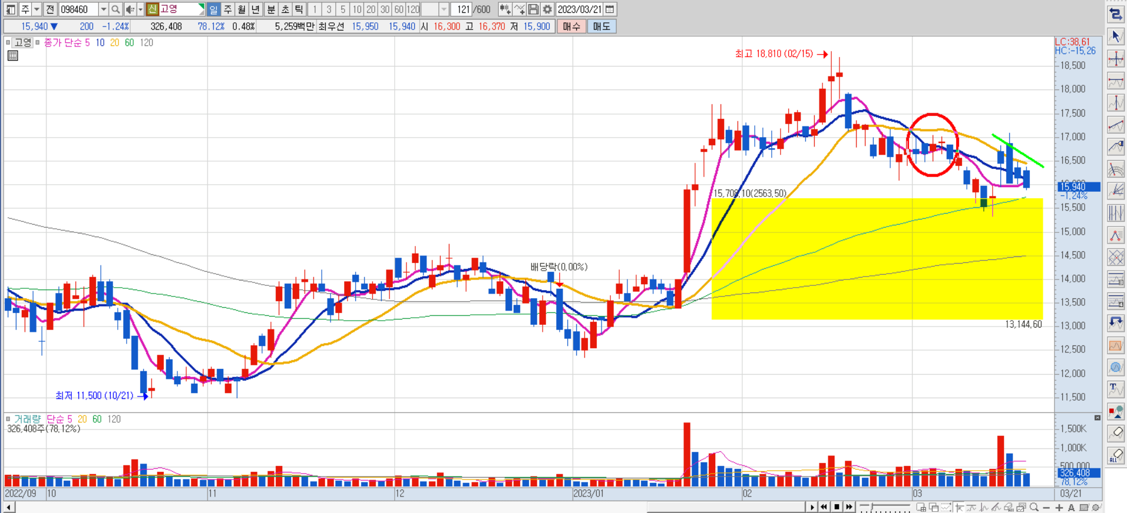Click the date field 2023/03/21
Image resolution: width=1127 pixels, height=513 pixels.
tap(580, 9)
